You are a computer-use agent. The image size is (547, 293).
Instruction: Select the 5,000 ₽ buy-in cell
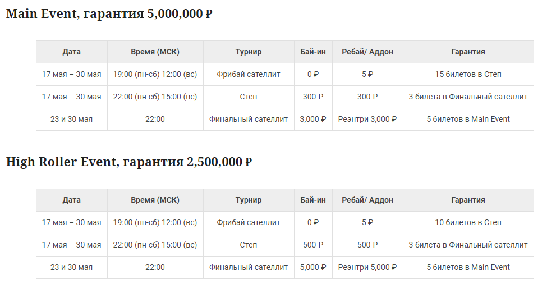click(313, 267)
